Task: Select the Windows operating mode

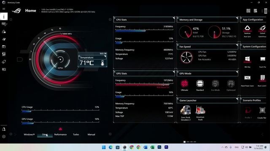Action: click(29, 135)
